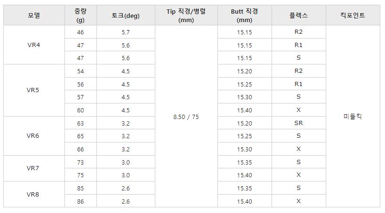Select the Tip 직경/병렬 header
The height and width of the screenshot is (213, 385).
tap(186, 16)
